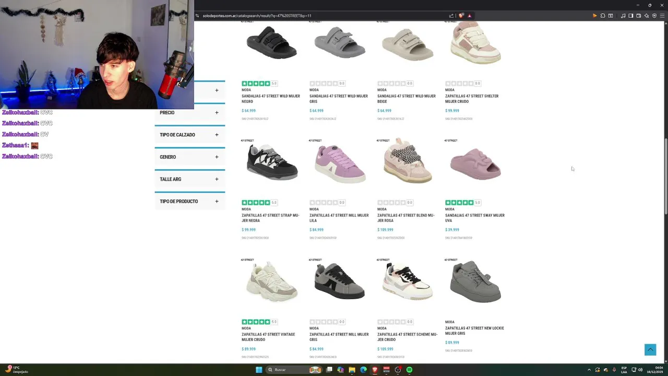Click the orange play button toolbar icon
The height and width of the screenshot is (376, 668).
pos(594,16)
